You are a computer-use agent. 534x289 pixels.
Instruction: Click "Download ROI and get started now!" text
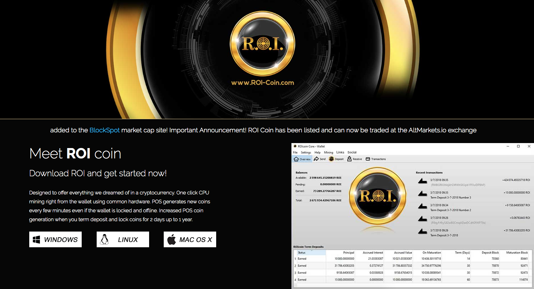tap(98, 174)
